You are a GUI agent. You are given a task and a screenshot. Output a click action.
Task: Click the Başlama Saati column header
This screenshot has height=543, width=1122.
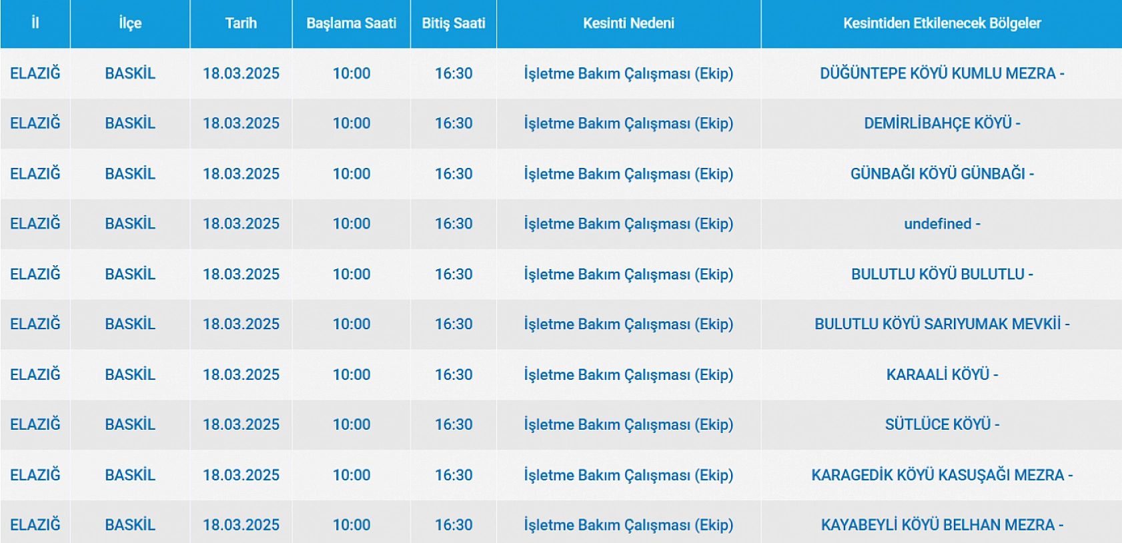point(351,23)
